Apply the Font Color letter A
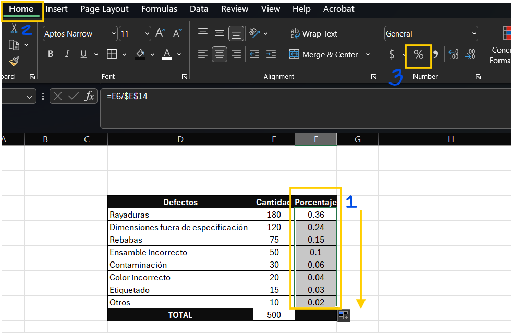 pos(167,54)
